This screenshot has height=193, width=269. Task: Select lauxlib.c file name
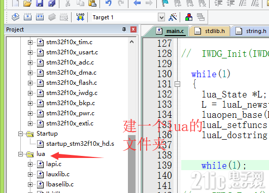[x=58, y=174]
